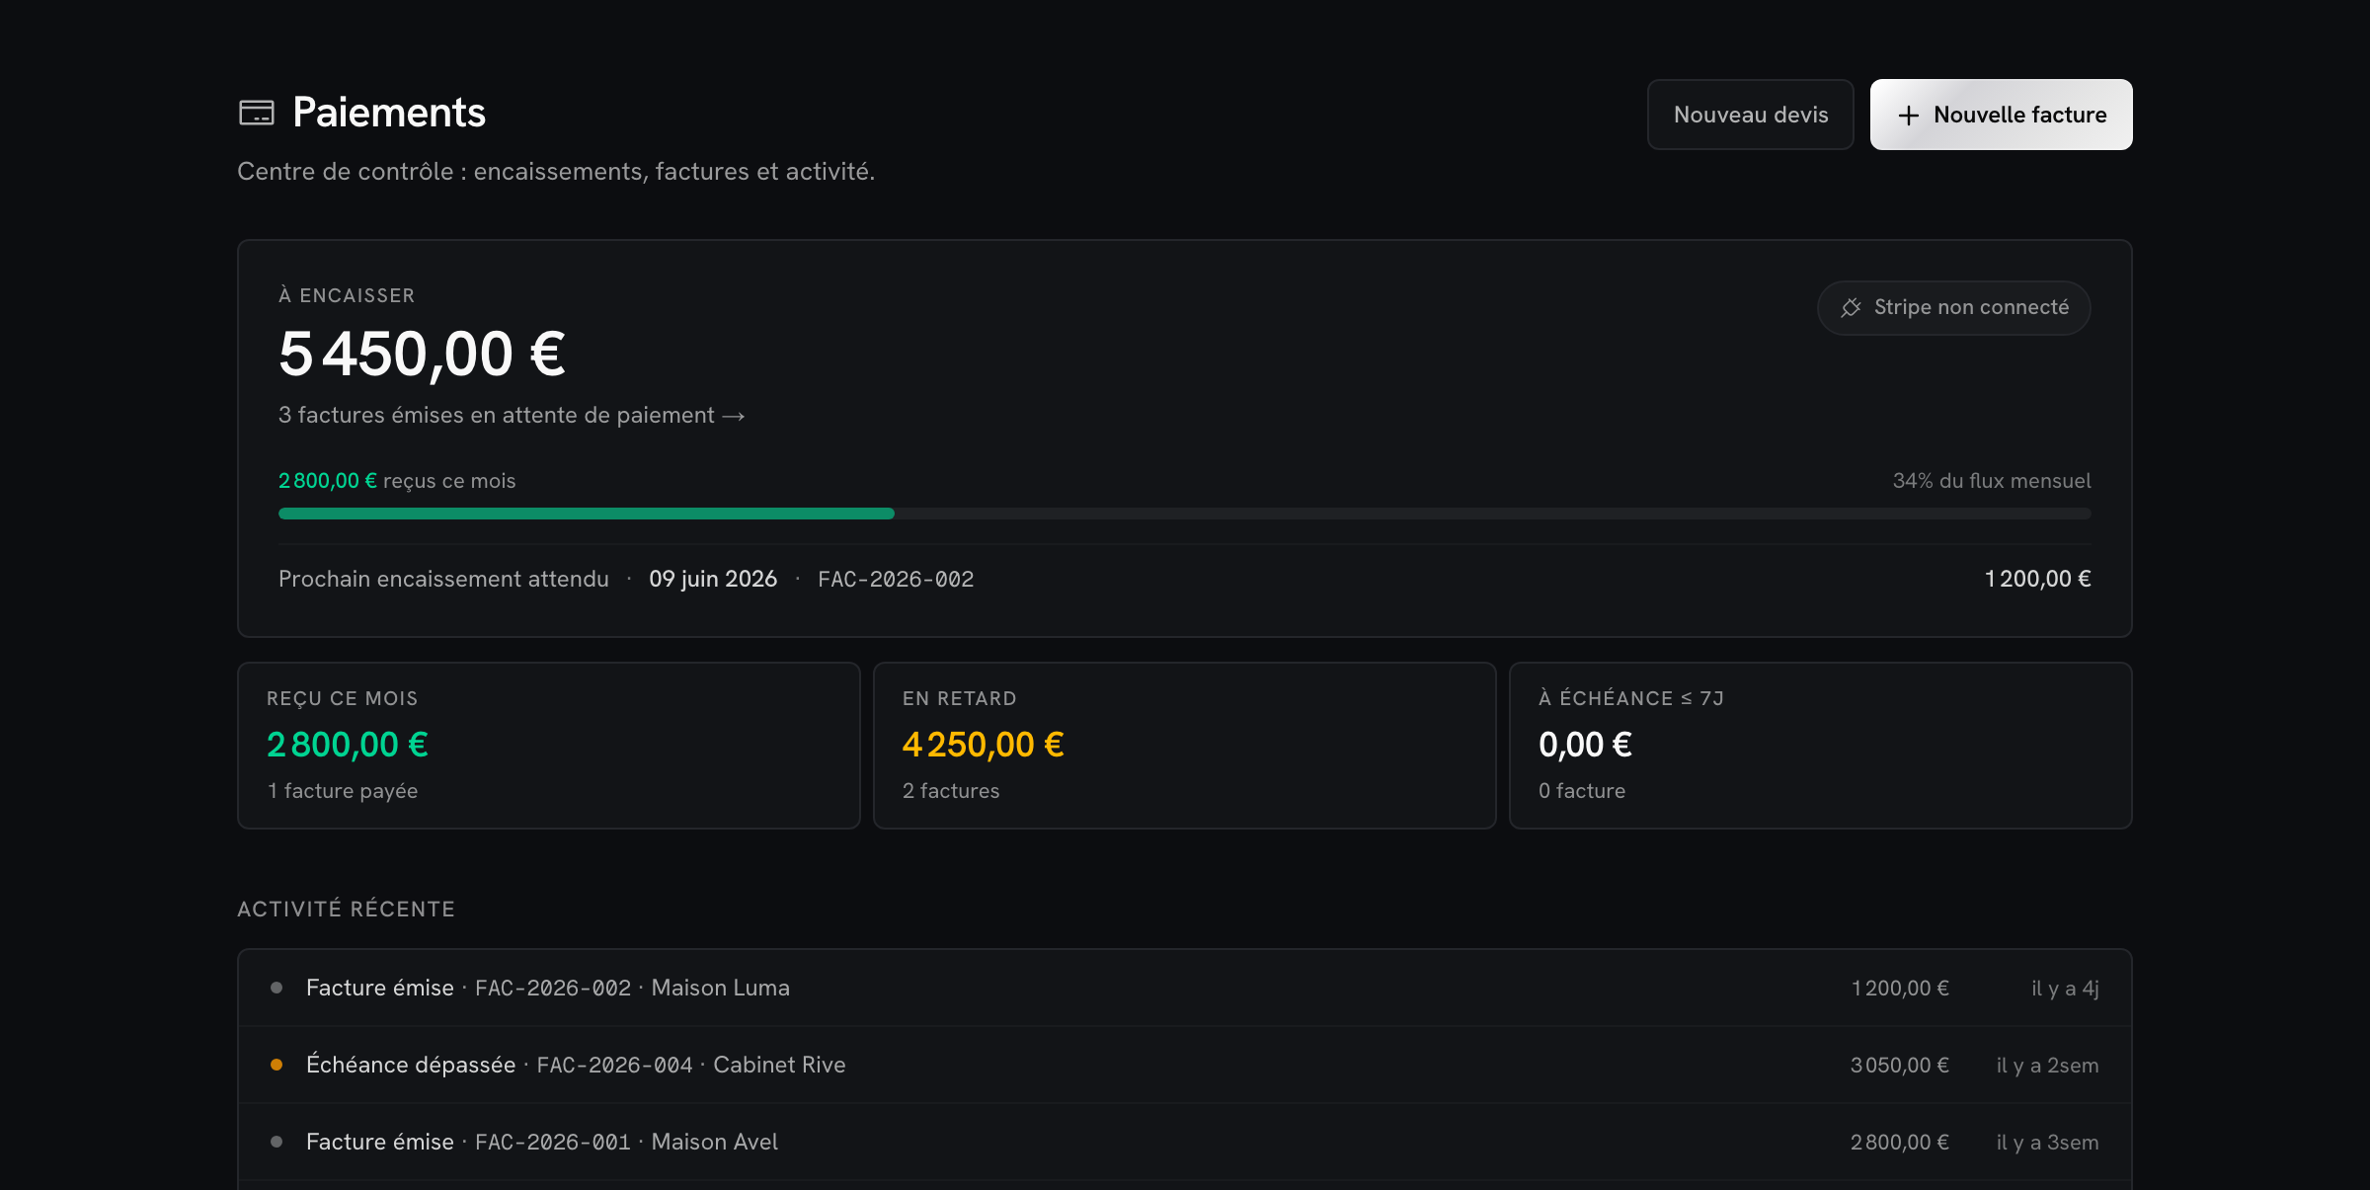The image size is (2370, 1190).
Task: Click the 1 200,00 € amount in the Maison Luma row
Action: click(1900, 988)
